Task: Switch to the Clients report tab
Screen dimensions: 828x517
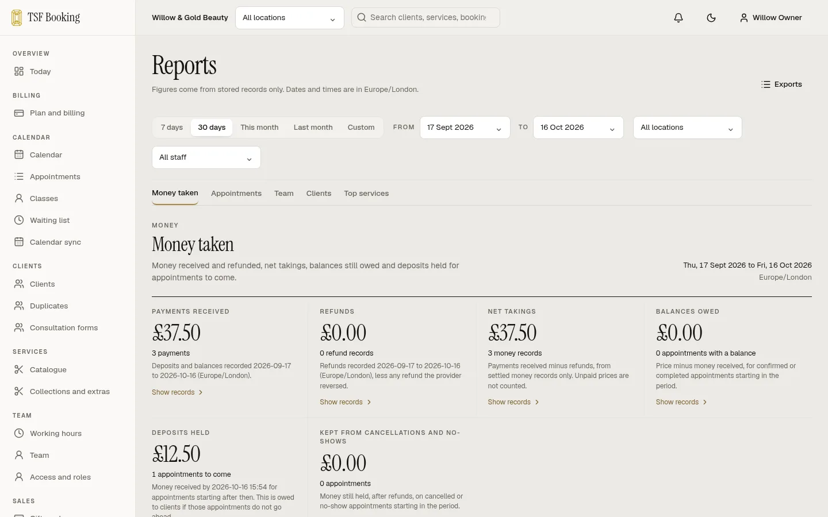Action: click(x=319, y=194)
